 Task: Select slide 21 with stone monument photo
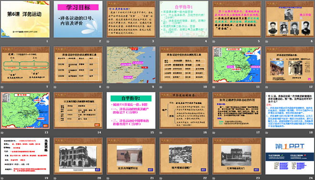tap(131, 156)
